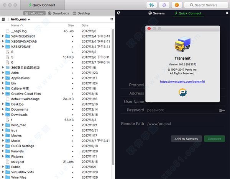
Task: Expand the Documents folder
Action: point(3,109)
